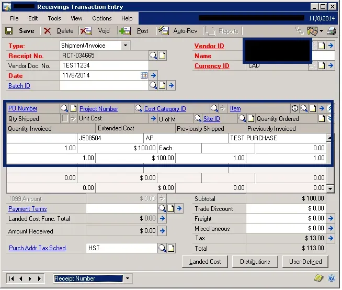The image size is (342, 290).
Task: Run Auto-Rcv from the toolbar
Action: click(x=179, y=31)
